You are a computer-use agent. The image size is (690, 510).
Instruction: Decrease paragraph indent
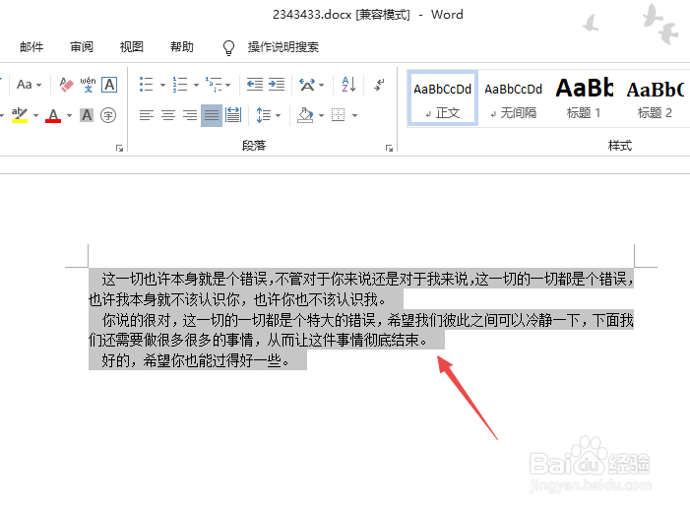255,84
